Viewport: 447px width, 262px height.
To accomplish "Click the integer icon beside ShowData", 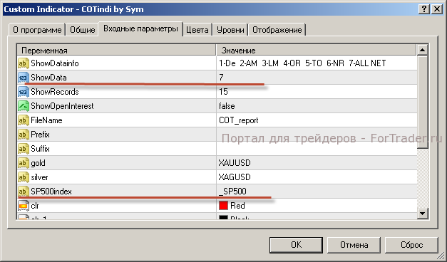I will point(24,78).
